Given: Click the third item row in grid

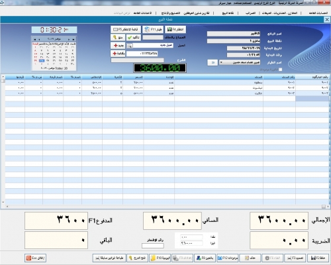Looking at the screenshot, I should pyautogui.click(x=167, y=93).
